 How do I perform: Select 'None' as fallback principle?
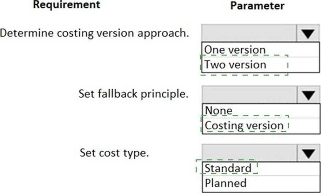[261, 111]
